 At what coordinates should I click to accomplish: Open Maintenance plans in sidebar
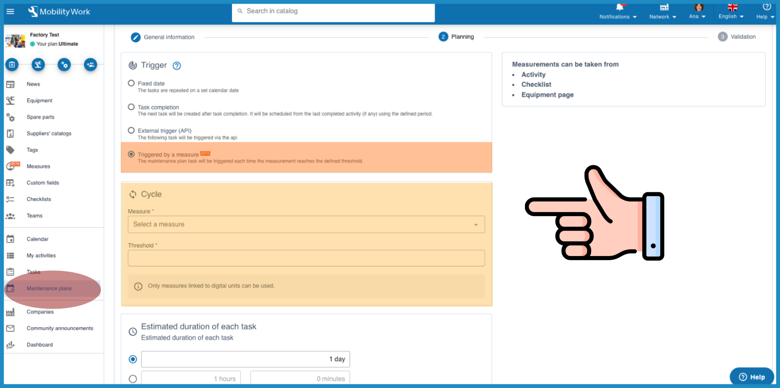pyautogui.click(x=49, y=289)
